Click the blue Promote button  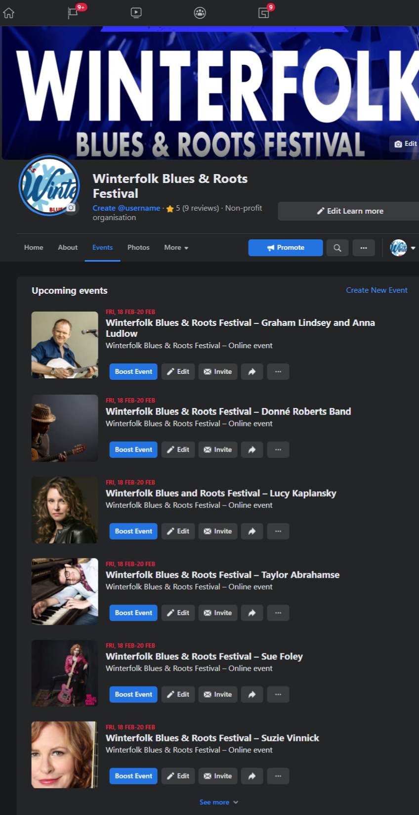(286, 248)
